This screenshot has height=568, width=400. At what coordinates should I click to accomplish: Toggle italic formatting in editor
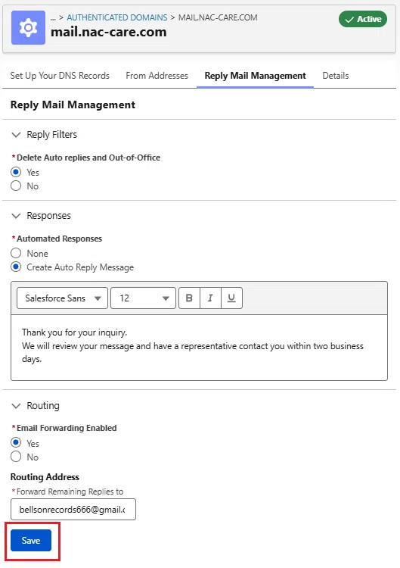[x=210, y=298]
